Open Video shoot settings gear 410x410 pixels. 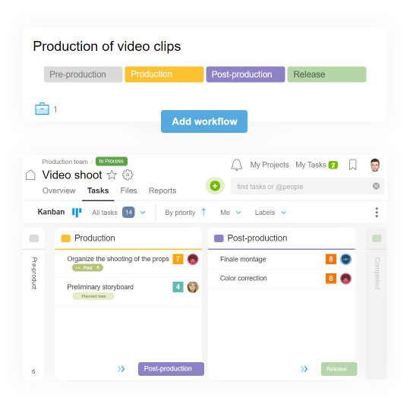(x=128, y=175)
